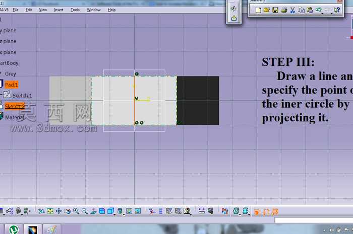Select Pad.1 in the specification tree
Screen dimensions: 353x234
pyautogui.click(x=11, y=85)
